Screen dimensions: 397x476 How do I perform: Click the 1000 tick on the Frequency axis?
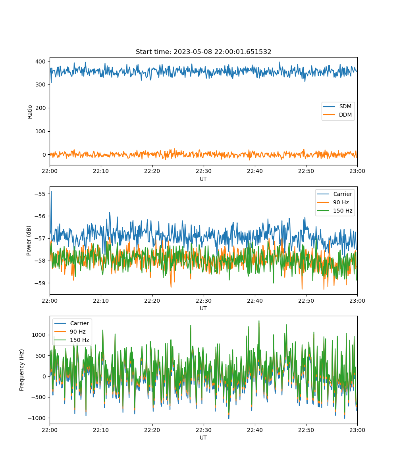coord(40,335)
